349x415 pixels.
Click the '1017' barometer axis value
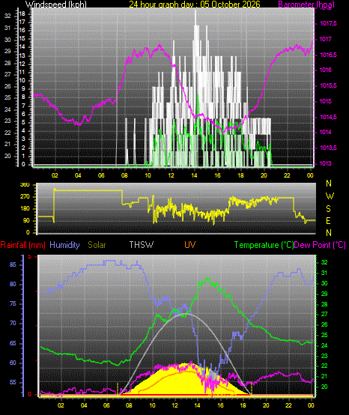pos(326,40)
